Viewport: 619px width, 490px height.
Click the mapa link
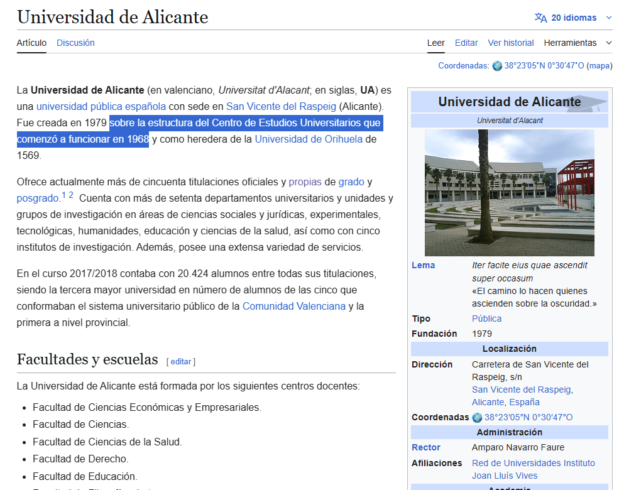[x=600, y=65]
